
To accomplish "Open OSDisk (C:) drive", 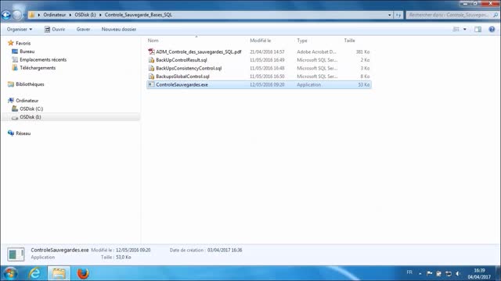I will tap(31, 108).
